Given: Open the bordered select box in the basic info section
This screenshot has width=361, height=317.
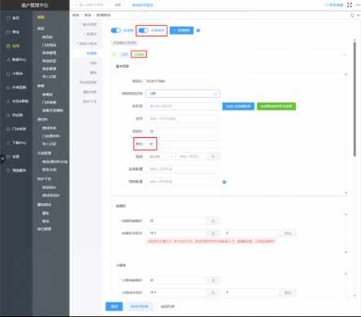Looking at the screenshot, I should (x=183, y=94).
